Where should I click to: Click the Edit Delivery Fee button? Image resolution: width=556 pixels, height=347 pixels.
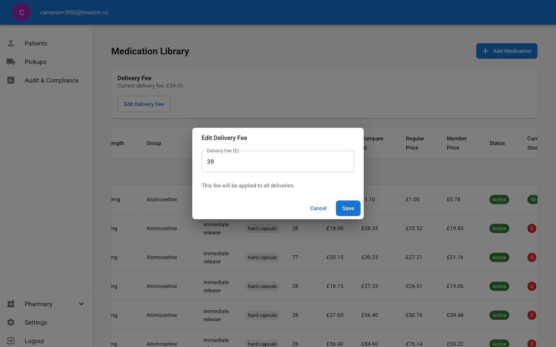click(x=144, y=104)
